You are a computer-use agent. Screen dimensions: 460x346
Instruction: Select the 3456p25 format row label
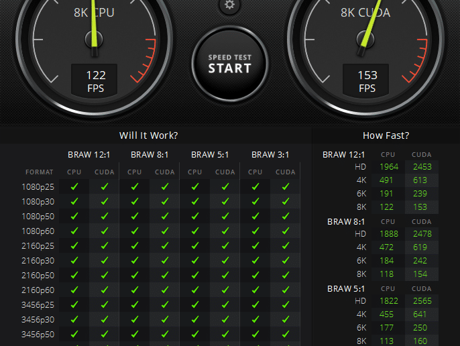click(38, 305)
